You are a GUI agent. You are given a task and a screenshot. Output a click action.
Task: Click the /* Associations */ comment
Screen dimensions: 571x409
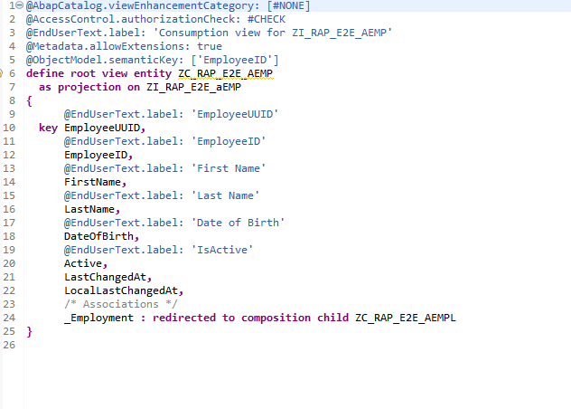tap(115, 304)
